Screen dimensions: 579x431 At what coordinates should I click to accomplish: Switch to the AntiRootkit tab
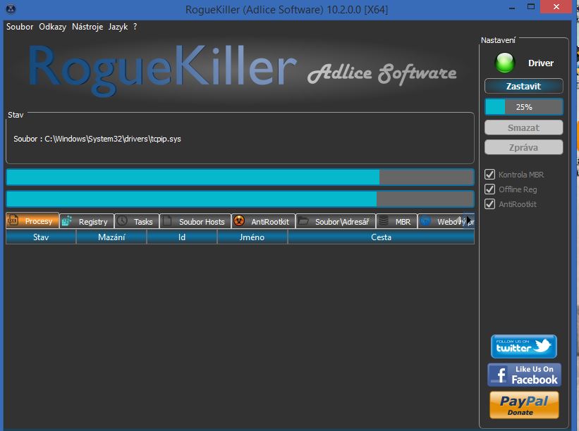263,221
